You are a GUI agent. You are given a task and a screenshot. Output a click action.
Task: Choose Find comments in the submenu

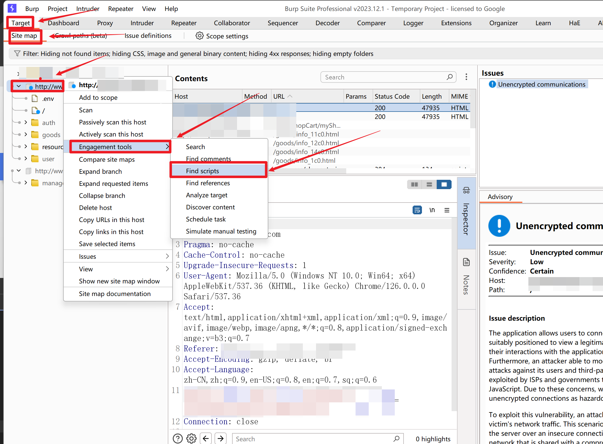(x=219, y=159)
